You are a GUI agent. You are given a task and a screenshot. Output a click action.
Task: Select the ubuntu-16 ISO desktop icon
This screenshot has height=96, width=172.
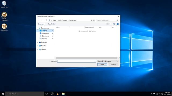[4, 27]
